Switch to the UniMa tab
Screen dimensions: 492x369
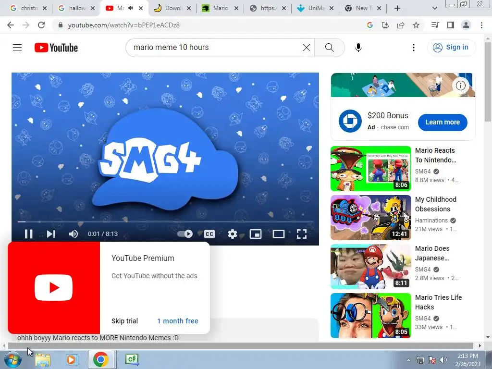315,8
